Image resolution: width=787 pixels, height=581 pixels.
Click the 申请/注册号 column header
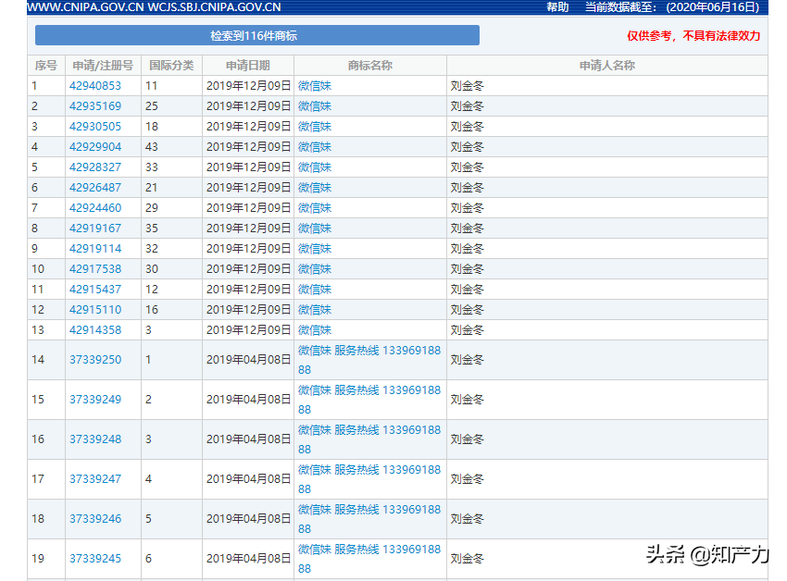[x=103, y=66]
